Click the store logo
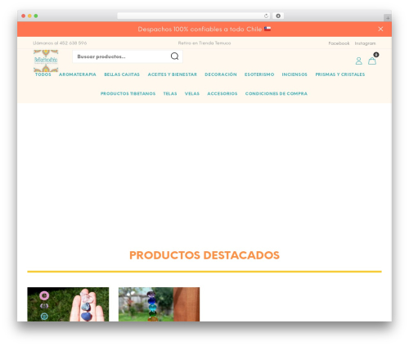The width and height of the screenshot is (409, 346). pyautogui.click(x=46, y=61)
